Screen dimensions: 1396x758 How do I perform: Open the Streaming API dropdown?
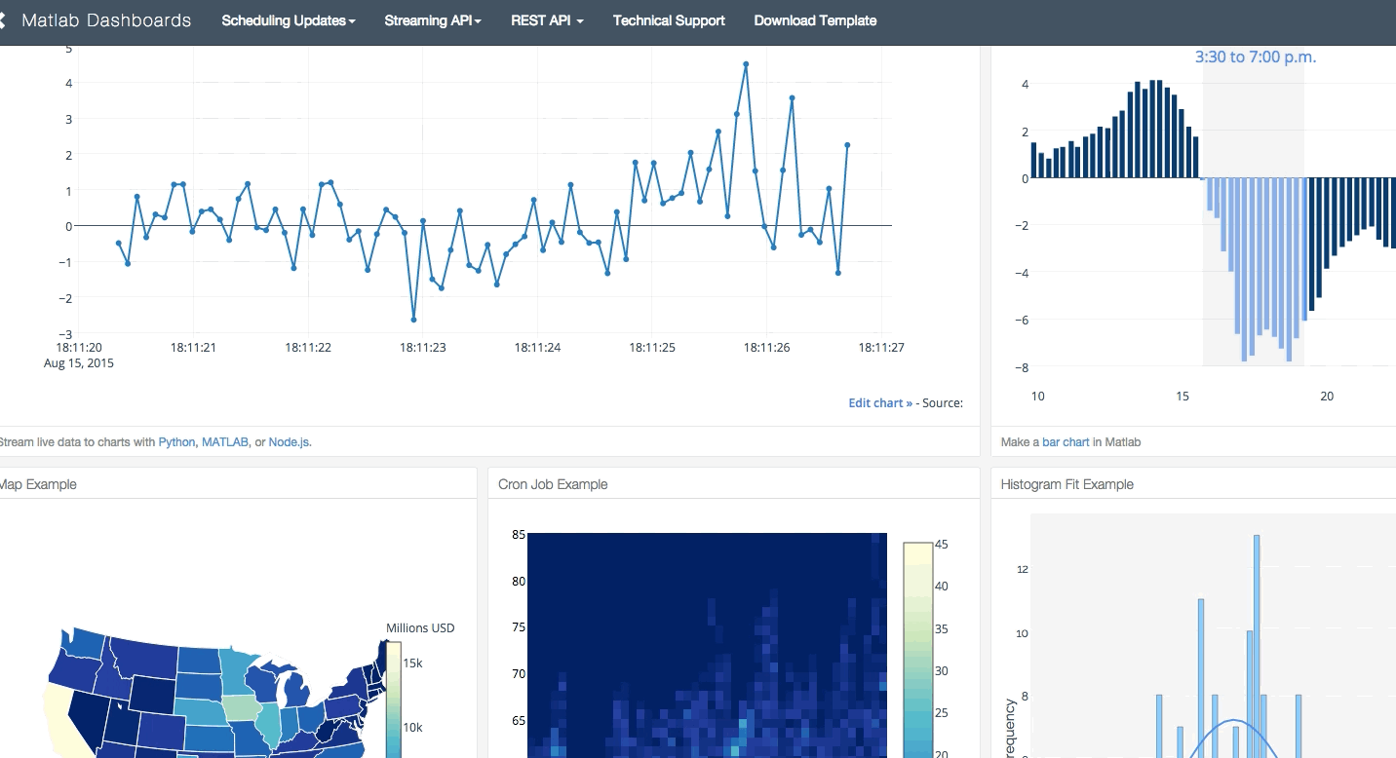432,20
